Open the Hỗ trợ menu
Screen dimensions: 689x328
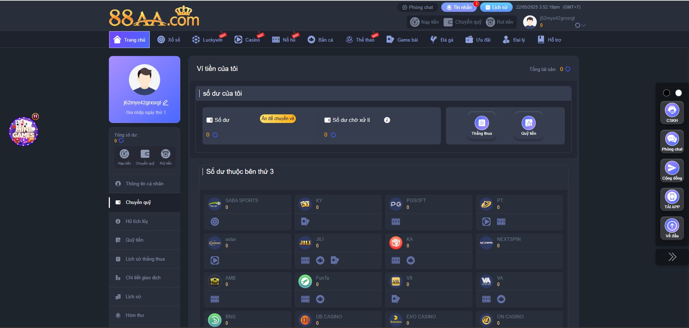[549, 40]
